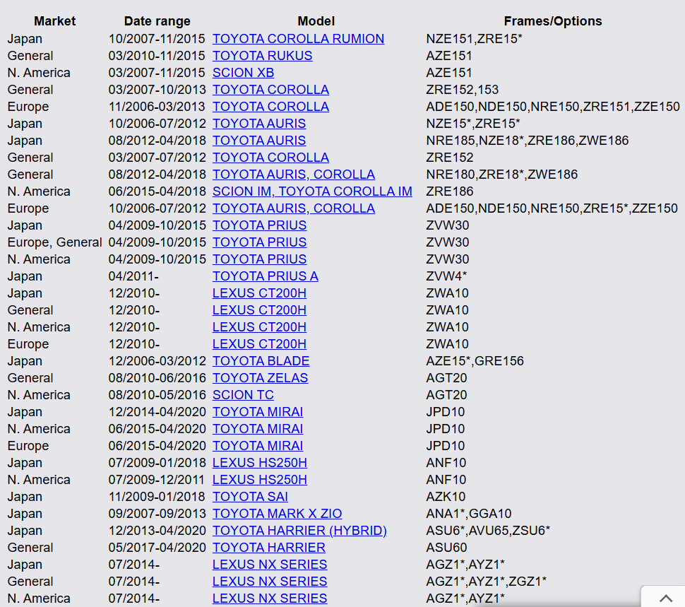Select the TOYOTA BLADE link
This screenshot has height=607, width=685.
261,361
